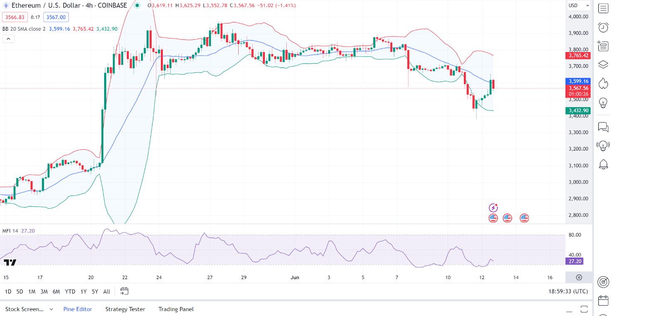Click the Ethereum symbol logo icon
The height and width of the screenshot is (316, 664).
(x=6, y=5)
